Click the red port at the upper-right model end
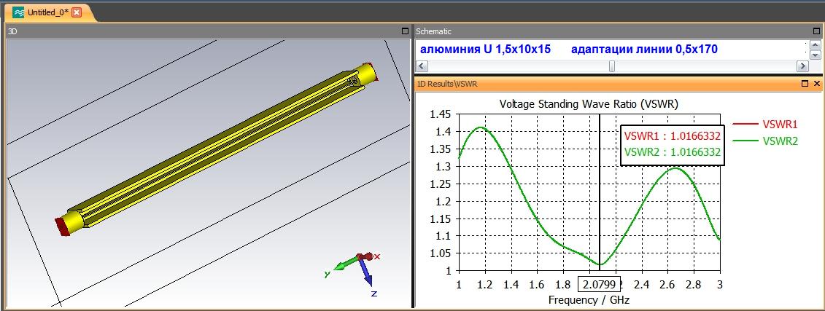Viewport: 825px width, 311px height. 373,71
